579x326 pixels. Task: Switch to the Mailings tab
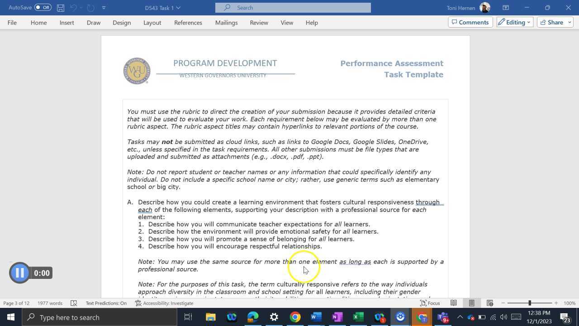click(226, 23)
